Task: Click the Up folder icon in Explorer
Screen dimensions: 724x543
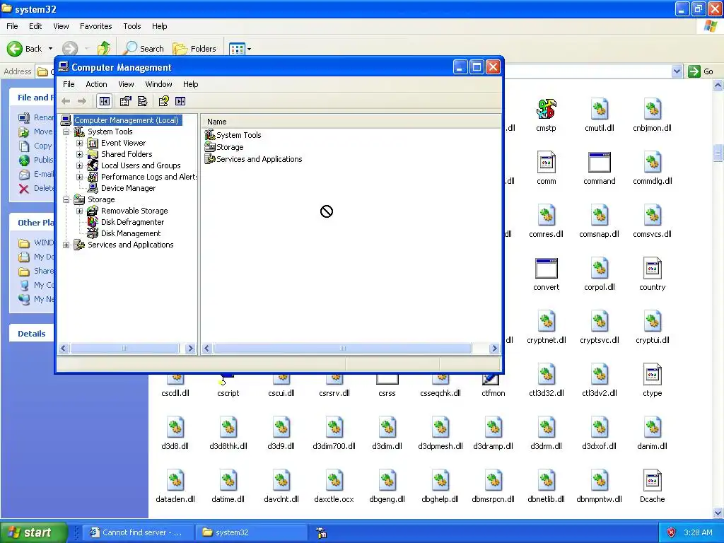Action: tap(104, 49)
